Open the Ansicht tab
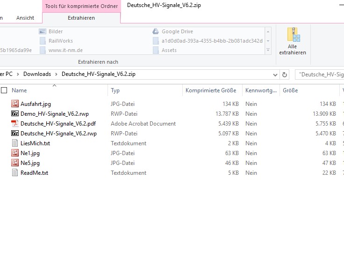Viewport: 344px width, 261px height. pyautogui.click(x=25, y=18)
